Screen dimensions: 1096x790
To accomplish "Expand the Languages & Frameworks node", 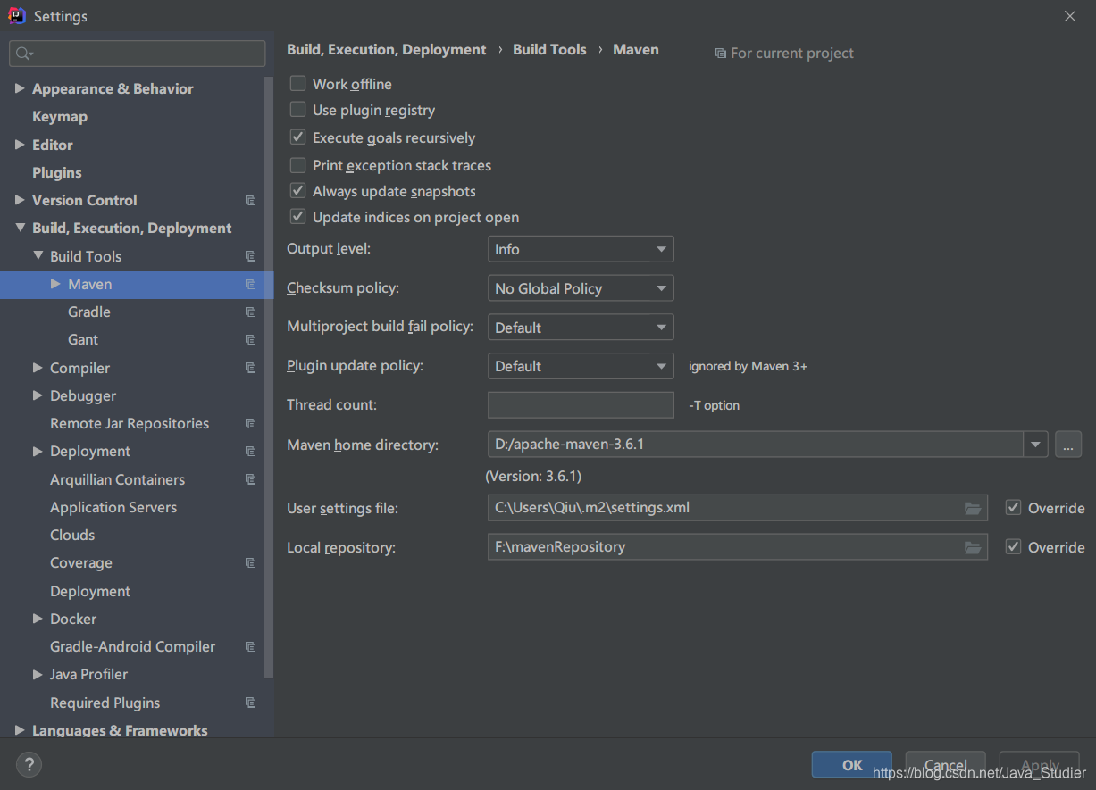I will pyautogui.click(x=20, y=730).
